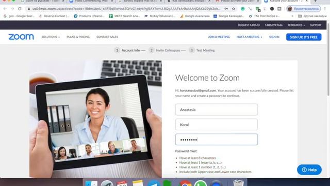Click the 'Welcome to Zoom' heading
Image resolution: width=330 pixels, height=186 pixels.
[x=207, y=78]
